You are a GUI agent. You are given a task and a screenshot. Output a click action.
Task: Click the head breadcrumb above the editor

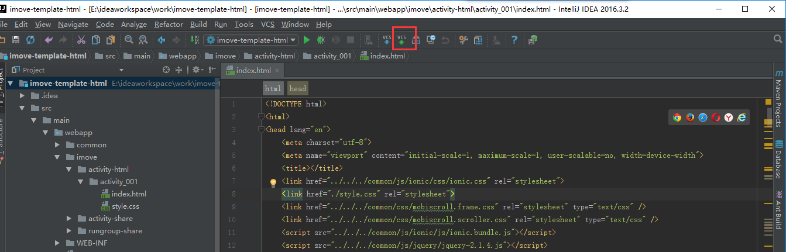coord(297,89)
